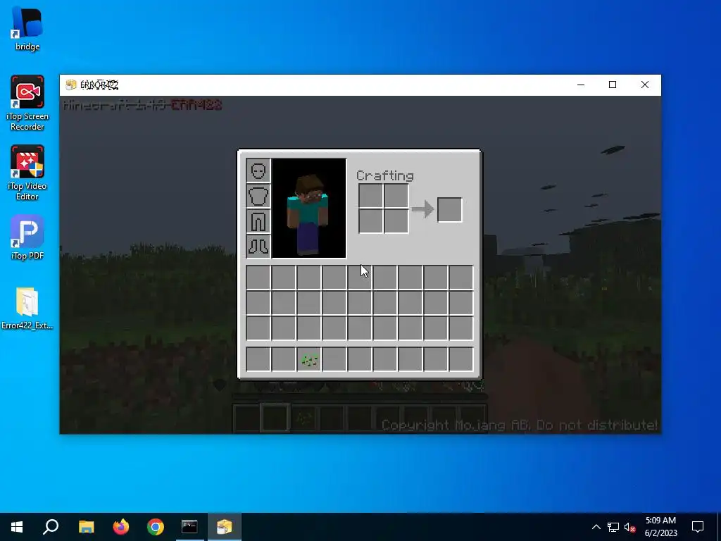Launch Google Chrome from the taskbar

(156, 527)
